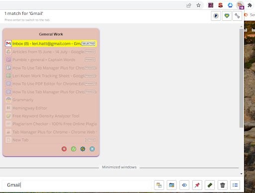The height and width of the screenshot is (193, 255).
Task: Open the red S extension icon
Action: tap(220, 5)
